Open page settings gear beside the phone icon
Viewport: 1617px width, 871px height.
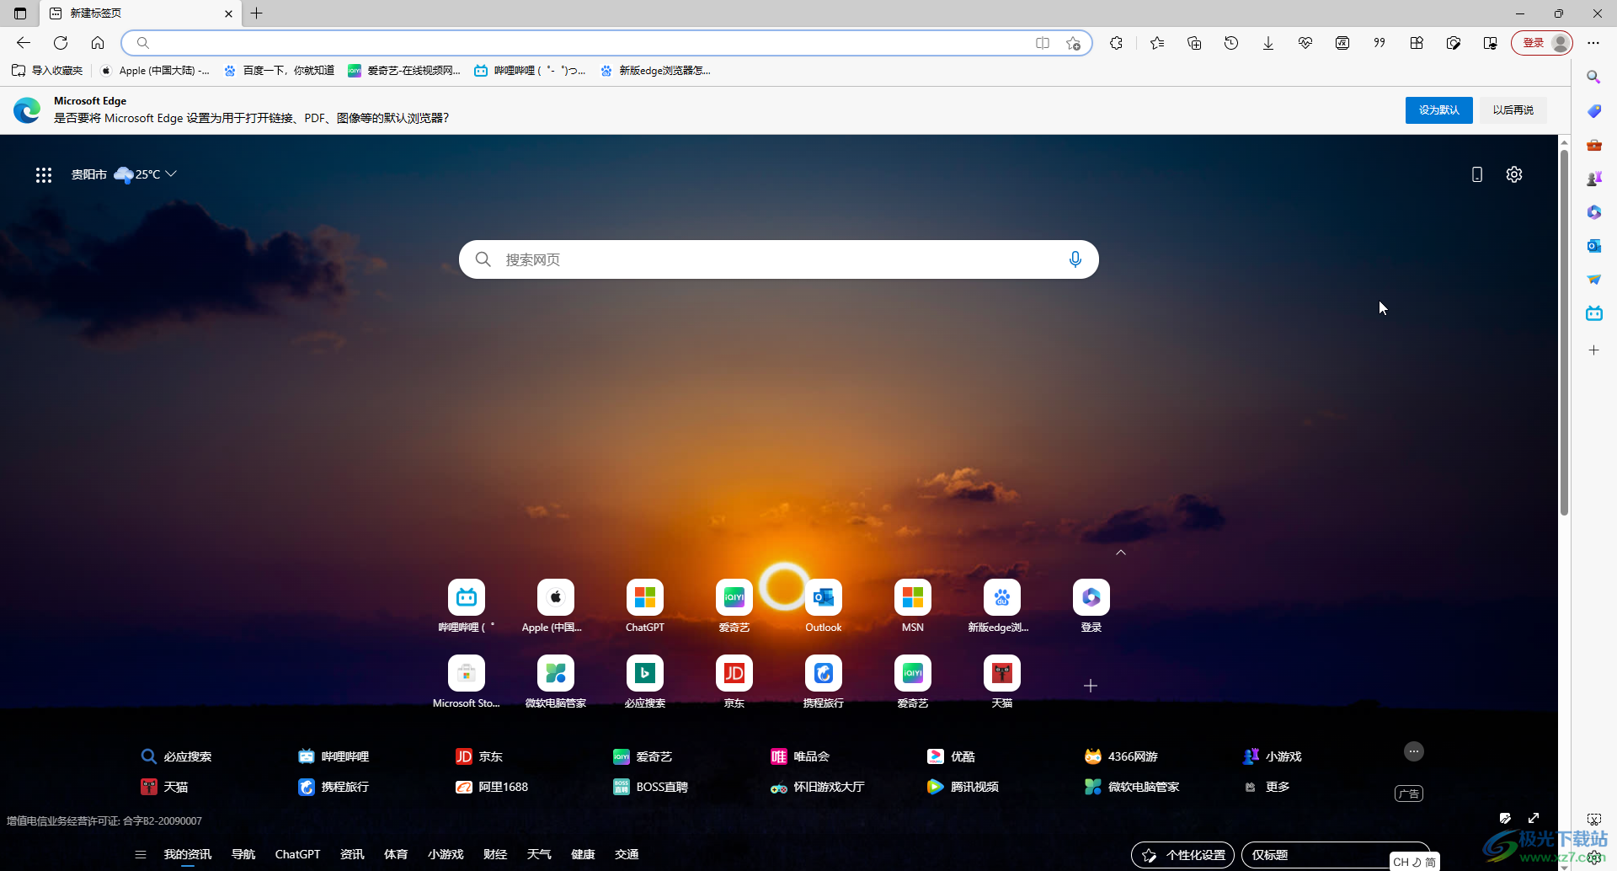(1514, 174)
